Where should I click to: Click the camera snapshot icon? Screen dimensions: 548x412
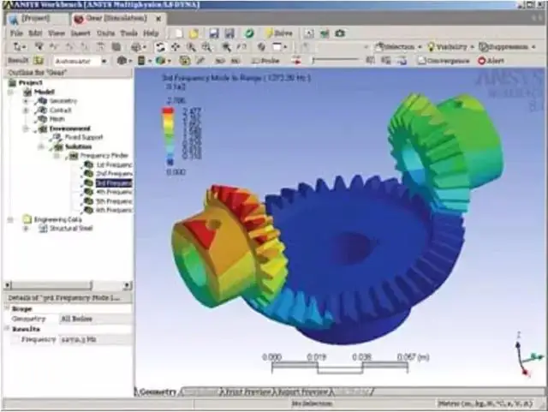(340, 33)
